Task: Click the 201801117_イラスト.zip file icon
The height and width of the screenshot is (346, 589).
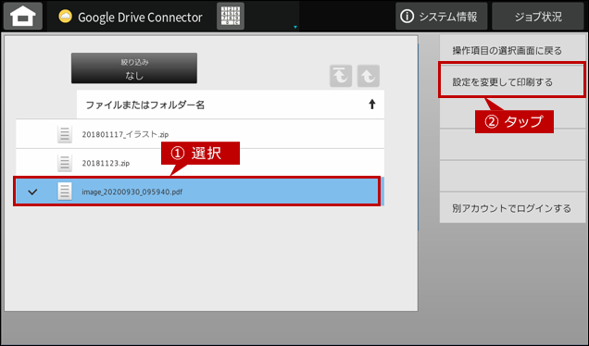Action: tap(65, 134)
